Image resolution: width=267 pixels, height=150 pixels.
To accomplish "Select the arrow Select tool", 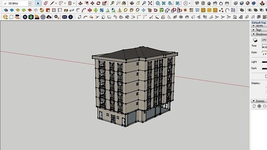I will [38, 3].
